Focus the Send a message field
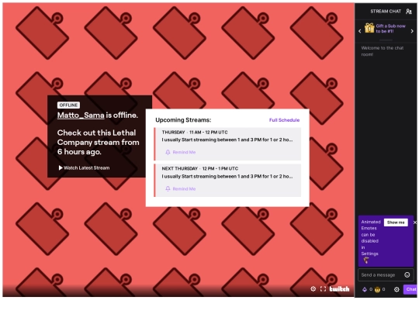 (x=386, y=274)
